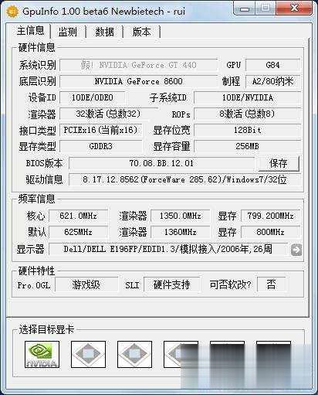Select the third target card slot icon
This screenshot has width=318, height=395.
pyautogui.click(x=134, y=354)
